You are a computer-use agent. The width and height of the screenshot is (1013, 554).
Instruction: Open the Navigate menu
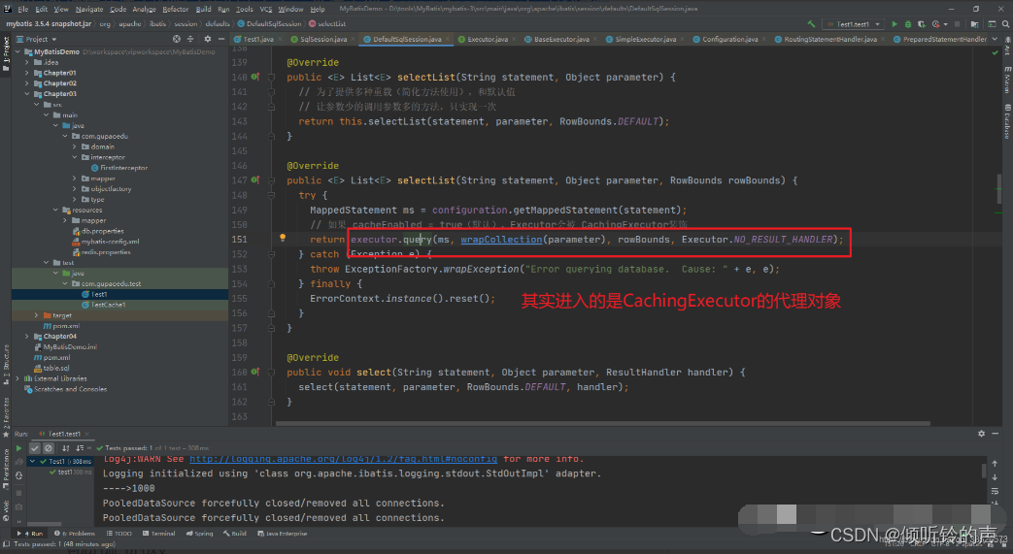(x=89, y=9)
